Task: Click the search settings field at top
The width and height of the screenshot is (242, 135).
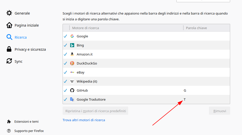Action: tap(203, 1)
